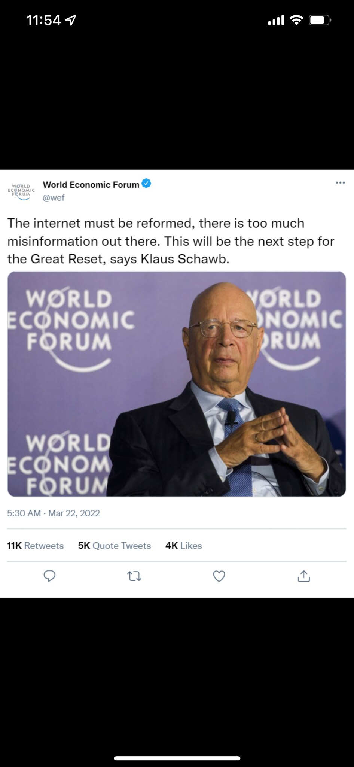This screenshot has width=354, height=767.
Task: Open the tweet's attached photo
Action: coord(177,384)
